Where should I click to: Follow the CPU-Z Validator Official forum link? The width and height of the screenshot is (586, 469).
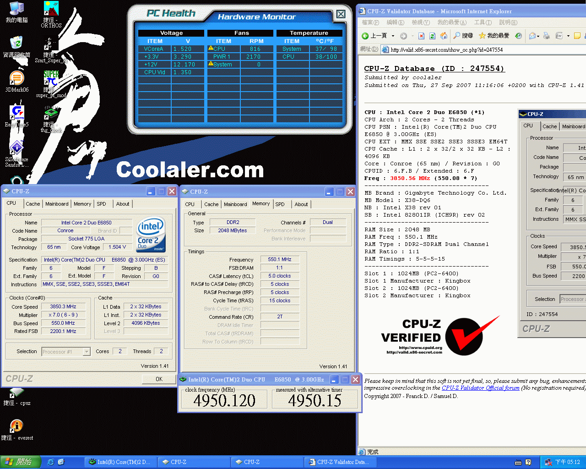480,388
